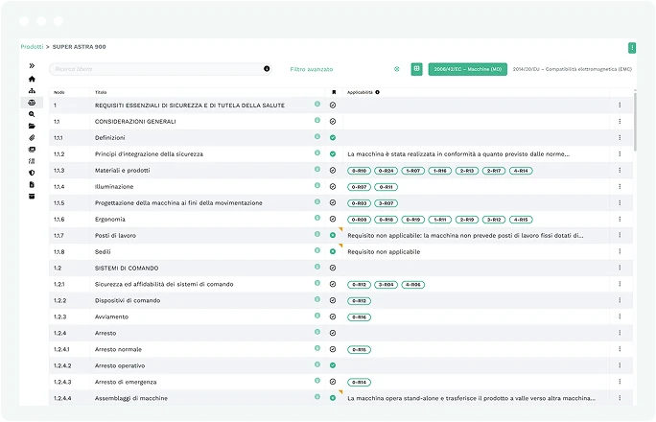Open the paperclip attachments icon in sidebar
The width and height of the screenshot is (656, 422).
point(32,137)
